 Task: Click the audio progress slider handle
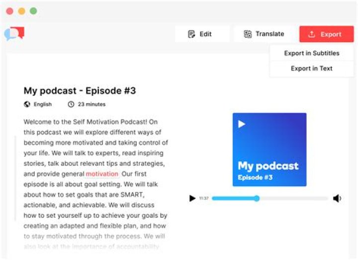click(x=257, y=198)
